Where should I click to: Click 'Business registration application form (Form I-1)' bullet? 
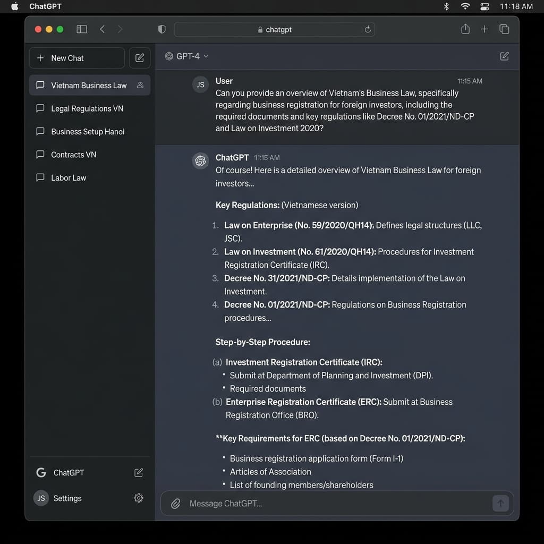317,458
